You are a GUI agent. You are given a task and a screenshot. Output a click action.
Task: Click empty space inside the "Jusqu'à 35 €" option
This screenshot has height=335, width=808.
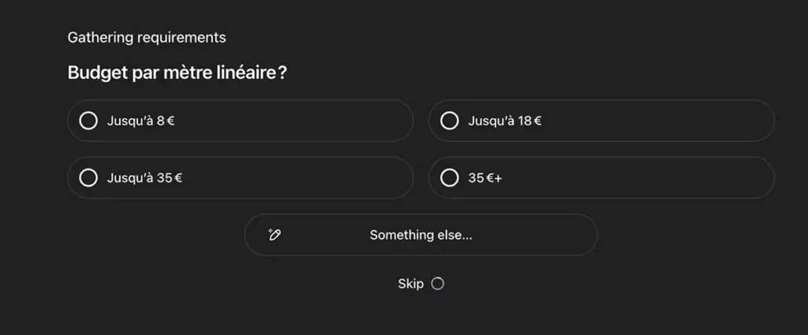300,177
